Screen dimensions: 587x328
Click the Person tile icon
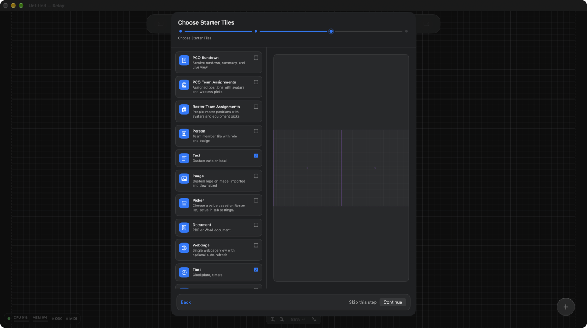tap(184, 134)
